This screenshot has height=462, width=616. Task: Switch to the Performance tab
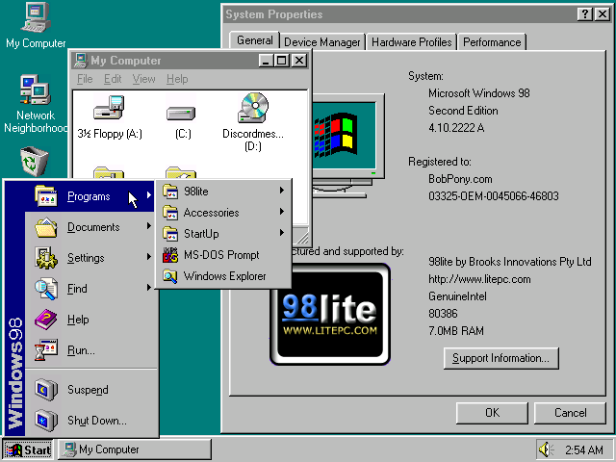(x=492, y=42)
